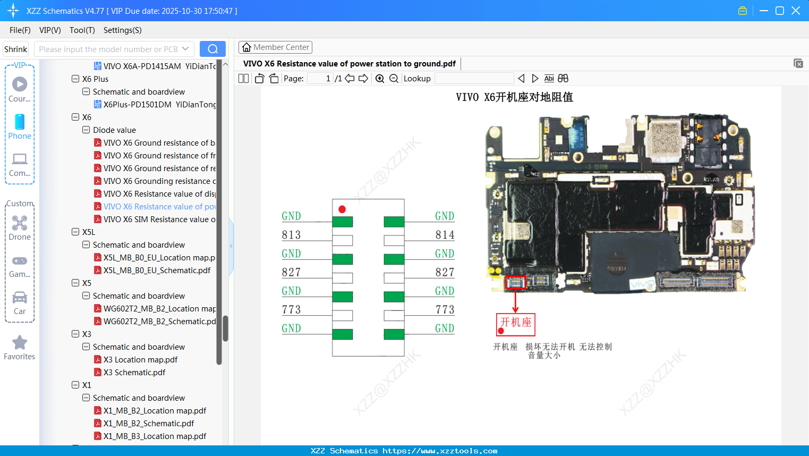
Task: Click the Member Center button
Action: coord(275,47)
